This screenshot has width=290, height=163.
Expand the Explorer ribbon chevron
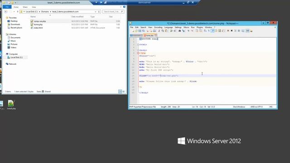[121, 7]
